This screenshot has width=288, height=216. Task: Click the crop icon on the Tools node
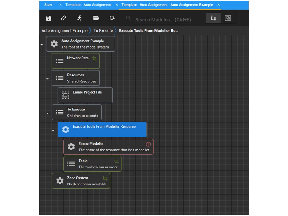coord(117,161)
